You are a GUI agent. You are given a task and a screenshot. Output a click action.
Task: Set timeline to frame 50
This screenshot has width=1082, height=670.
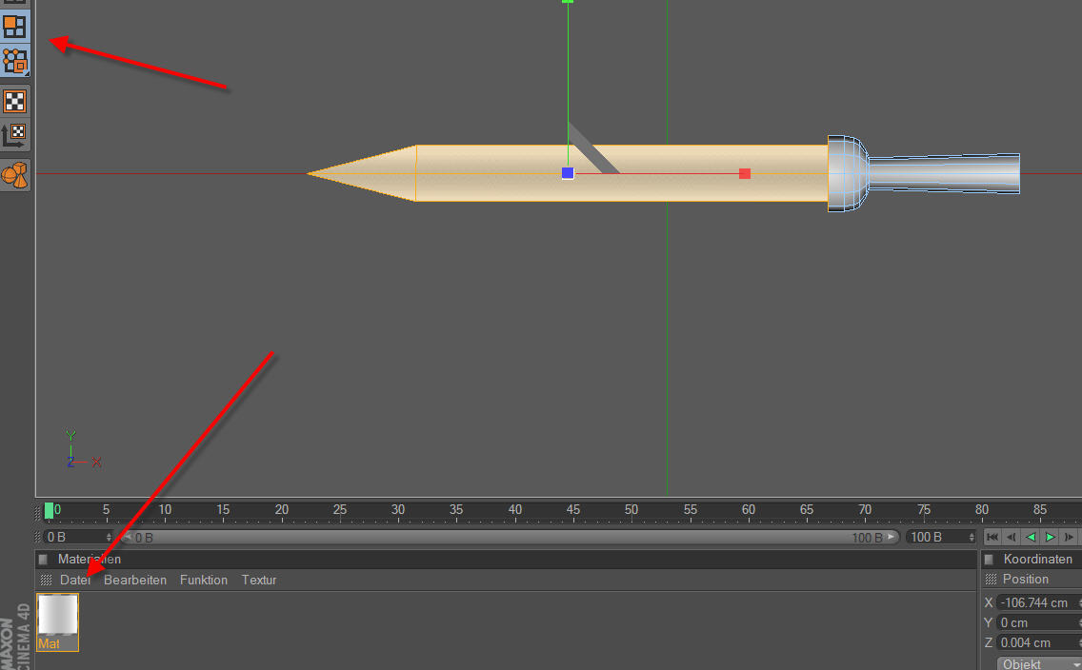(x=631, y=510)
